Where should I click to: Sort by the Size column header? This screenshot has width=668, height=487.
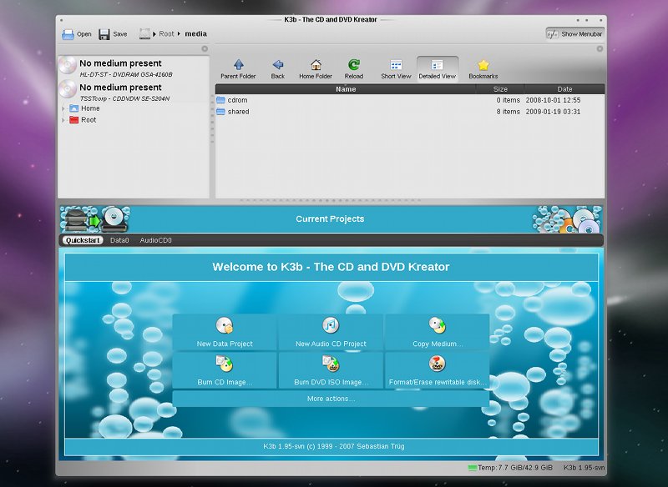[500, 89]
